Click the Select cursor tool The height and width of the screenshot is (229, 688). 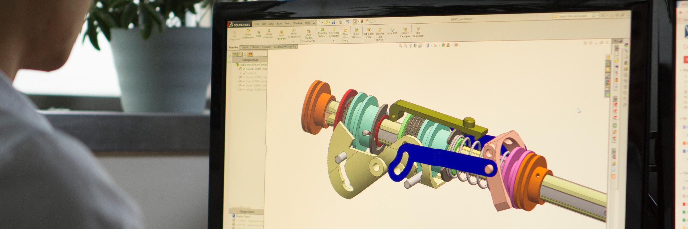coord(355,22)
